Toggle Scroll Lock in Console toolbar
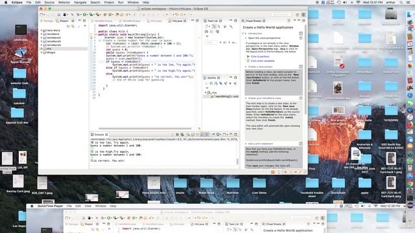 pos(193,135)
